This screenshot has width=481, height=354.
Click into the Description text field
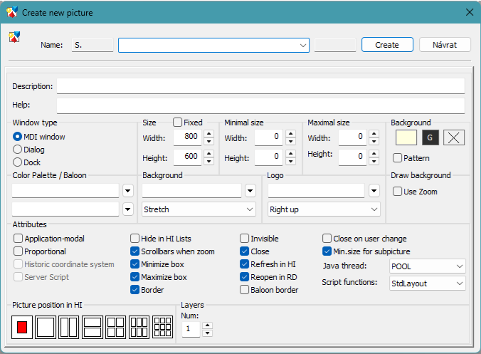coord(260,86)
